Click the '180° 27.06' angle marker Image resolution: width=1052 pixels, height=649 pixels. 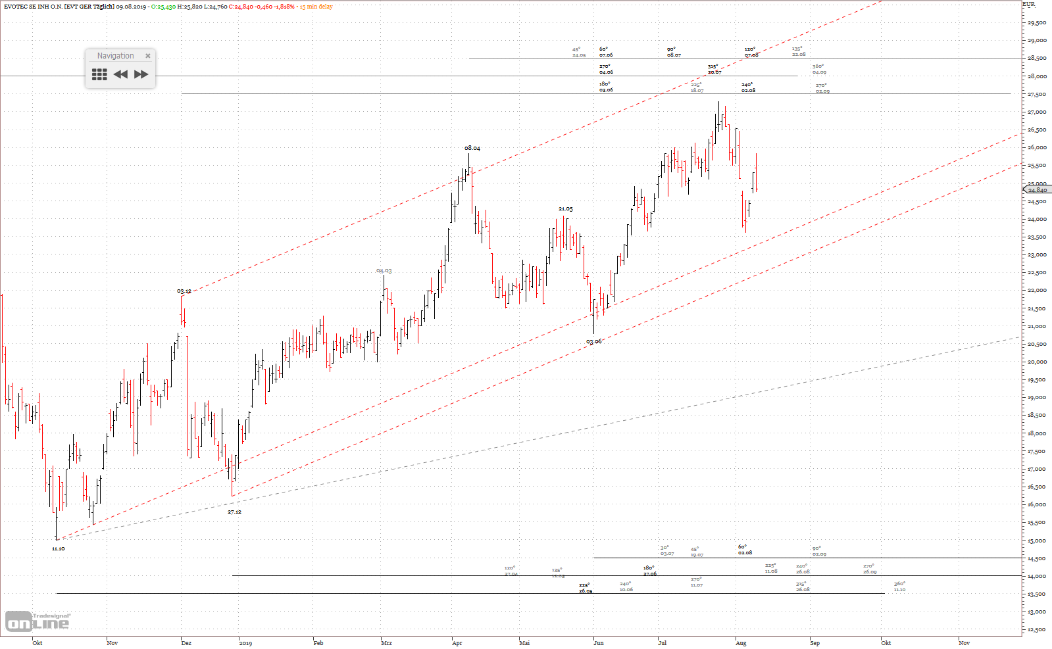coord(649,571)
